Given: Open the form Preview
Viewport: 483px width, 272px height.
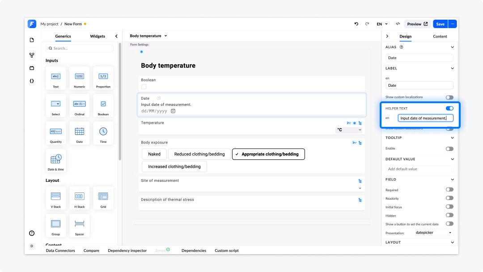Looking at the screenshot, I should point(417,24).
